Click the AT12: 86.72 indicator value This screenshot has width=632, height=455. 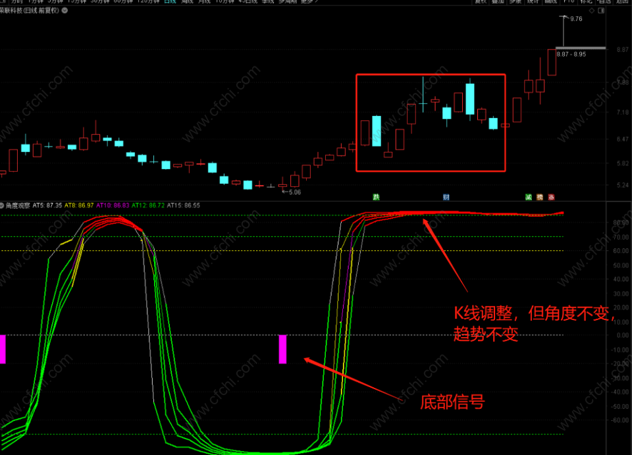148,205
